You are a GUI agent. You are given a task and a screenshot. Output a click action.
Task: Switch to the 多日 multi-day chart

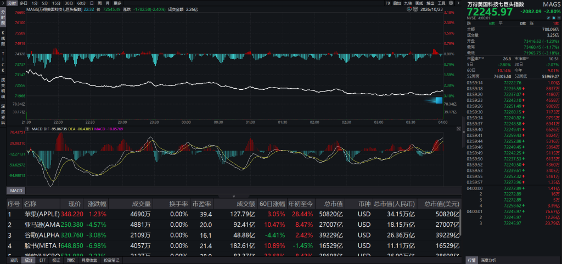(x=24, y=3)
